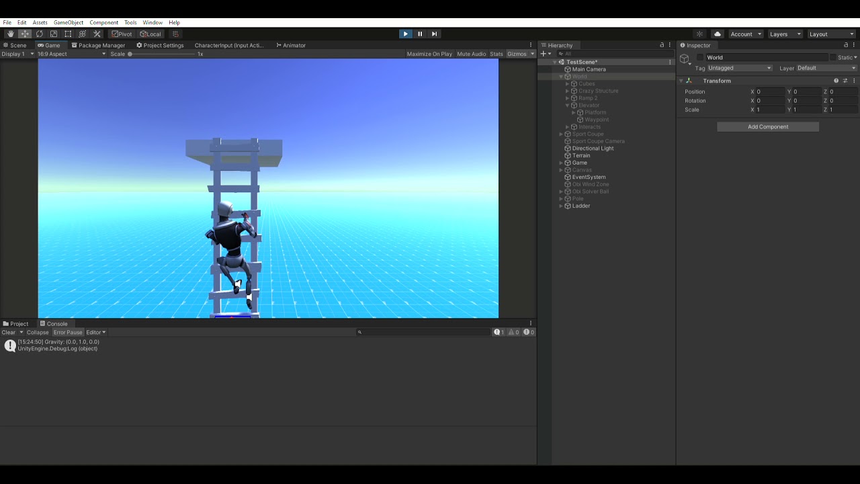The width and height of the screenshot is (860, 484).
Task: Toggle Gizmos in the Game view
Action: 517,54
